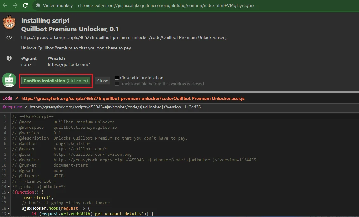The image size is (359, 217).
Task: Collapse code fold arrow on line 14
Action: [9, 187]
